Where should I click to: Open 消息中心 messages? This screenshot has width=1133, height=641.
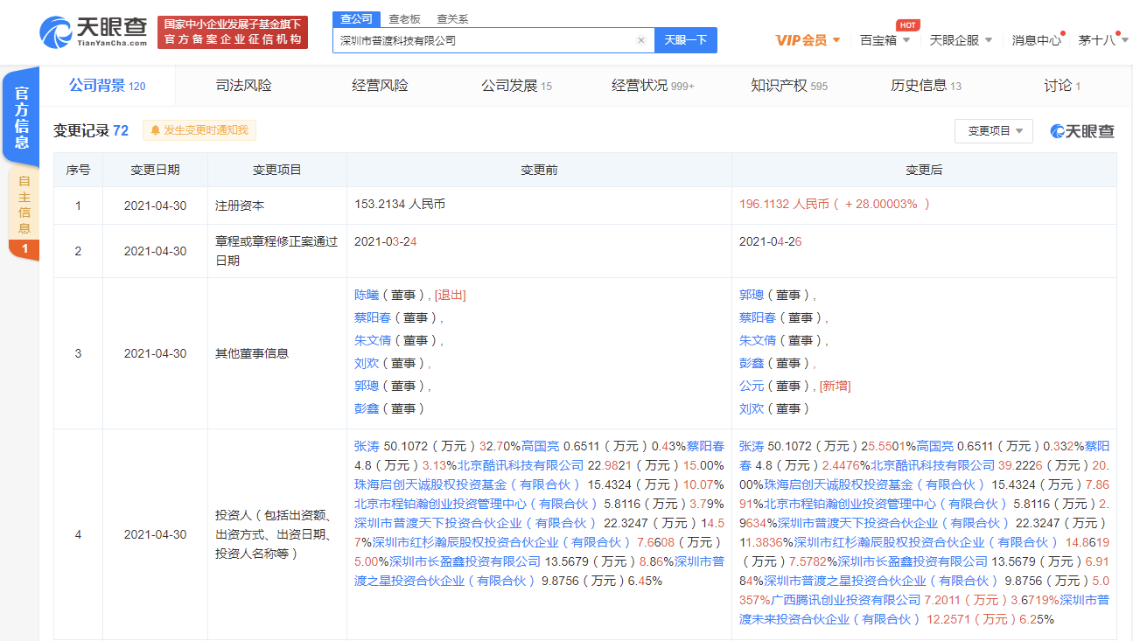coord(1037,40)
